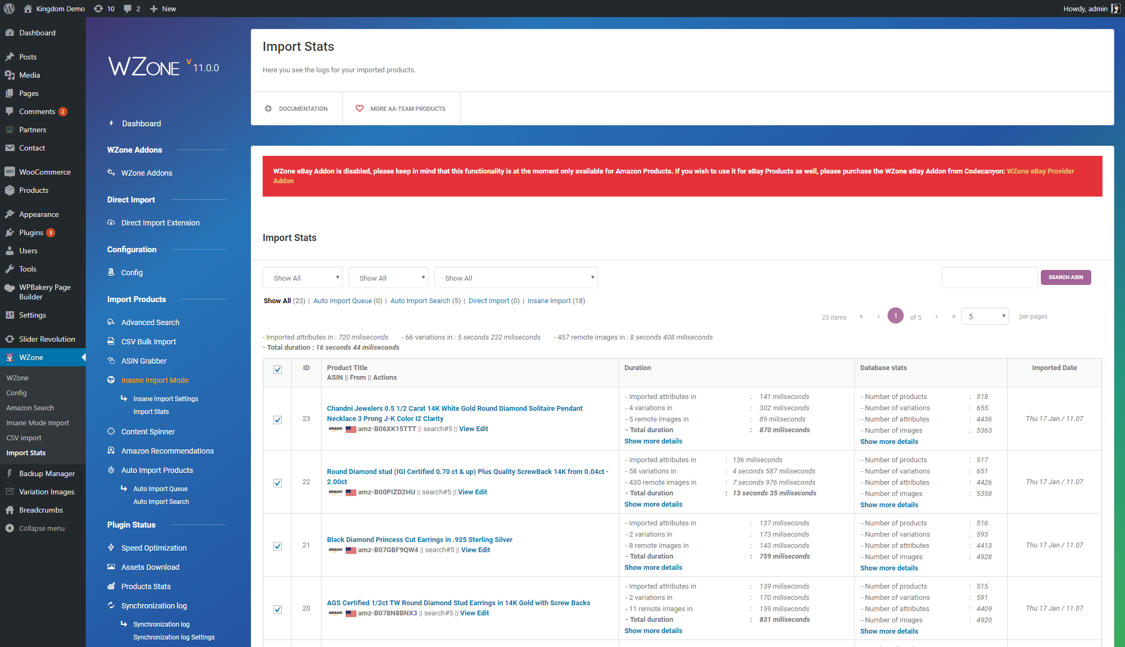The image size is (1125, 647).
Task: Click the Advanced Search icon in WZone menu
Action: [x=111, y=322]
